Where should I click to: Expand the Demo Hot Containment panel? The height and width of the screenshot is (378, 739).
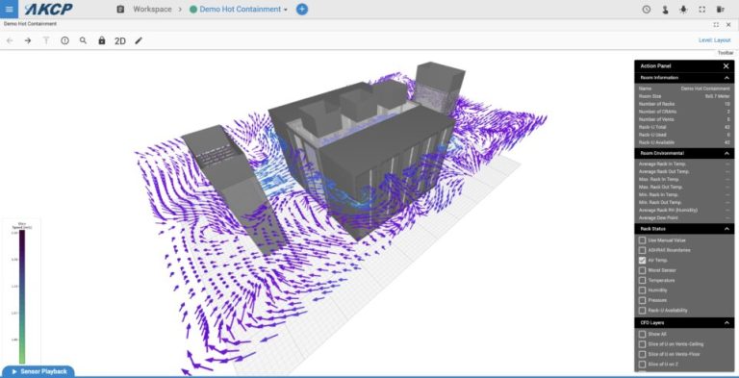click(716, 24)
